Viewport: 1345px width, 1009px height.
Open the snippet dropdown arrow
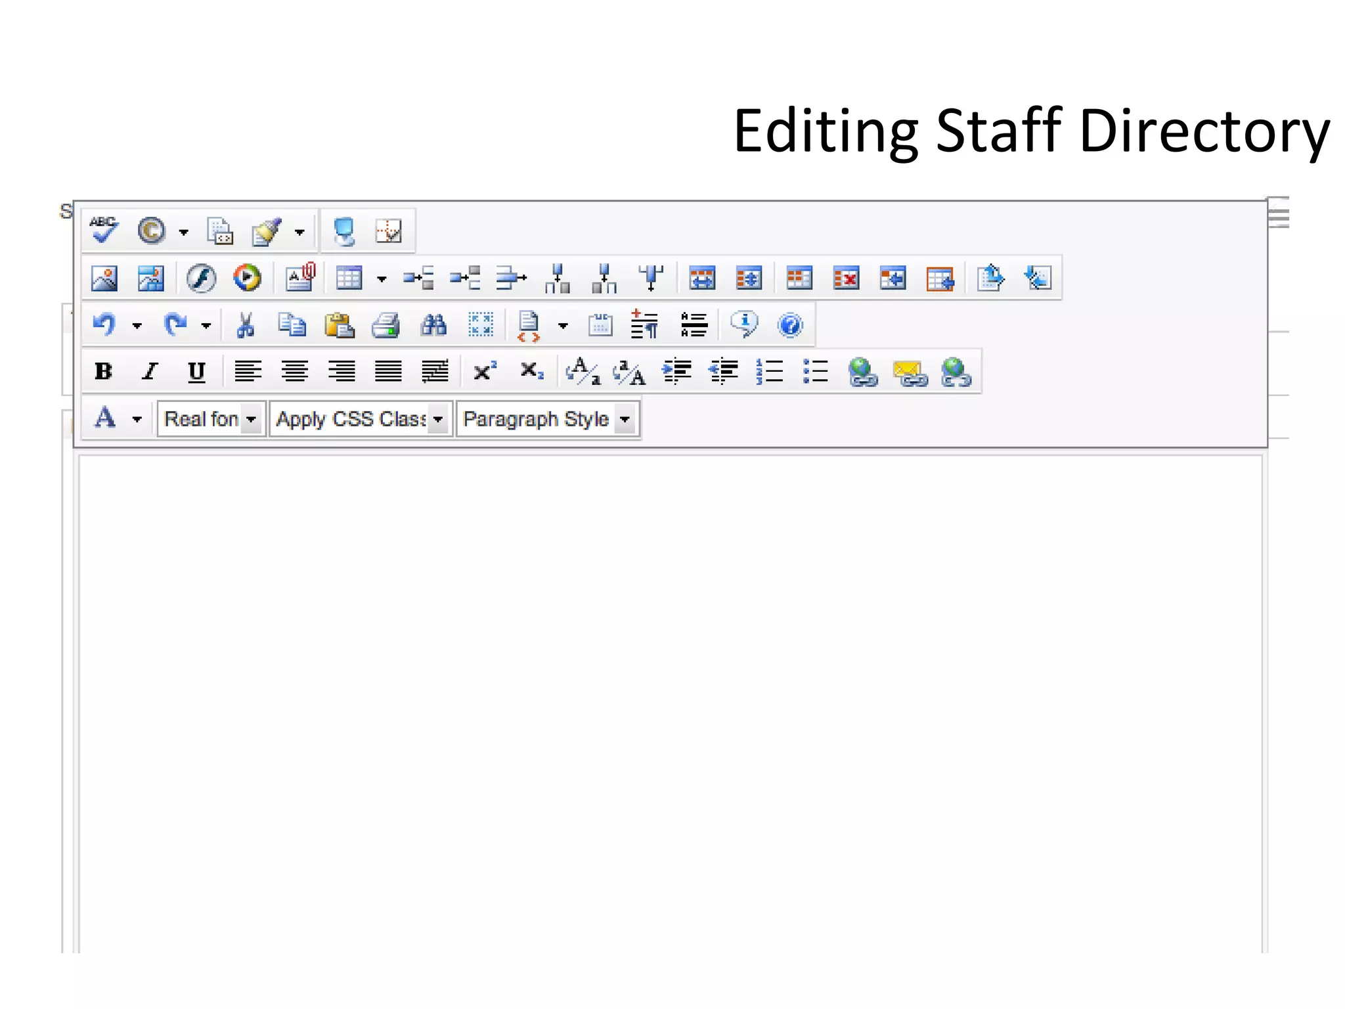(x=563, y=326)
